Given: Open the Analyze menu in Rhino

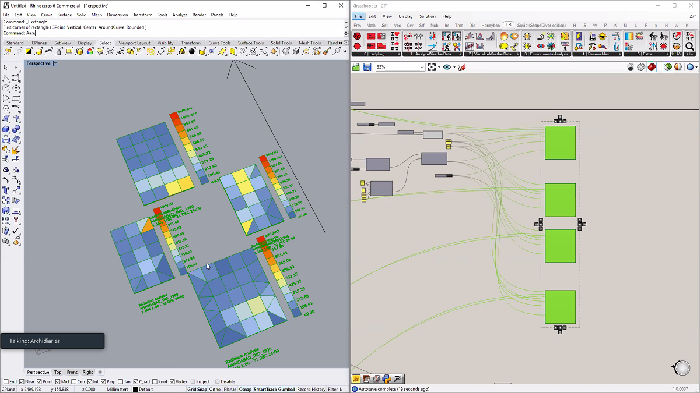Looking at the screenshot, I should tap(180, 15).
